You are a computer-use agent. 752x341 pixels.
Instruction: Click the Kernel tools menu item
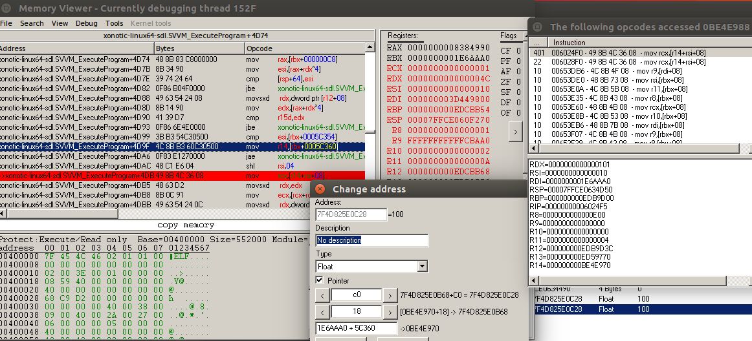(151, 23)
